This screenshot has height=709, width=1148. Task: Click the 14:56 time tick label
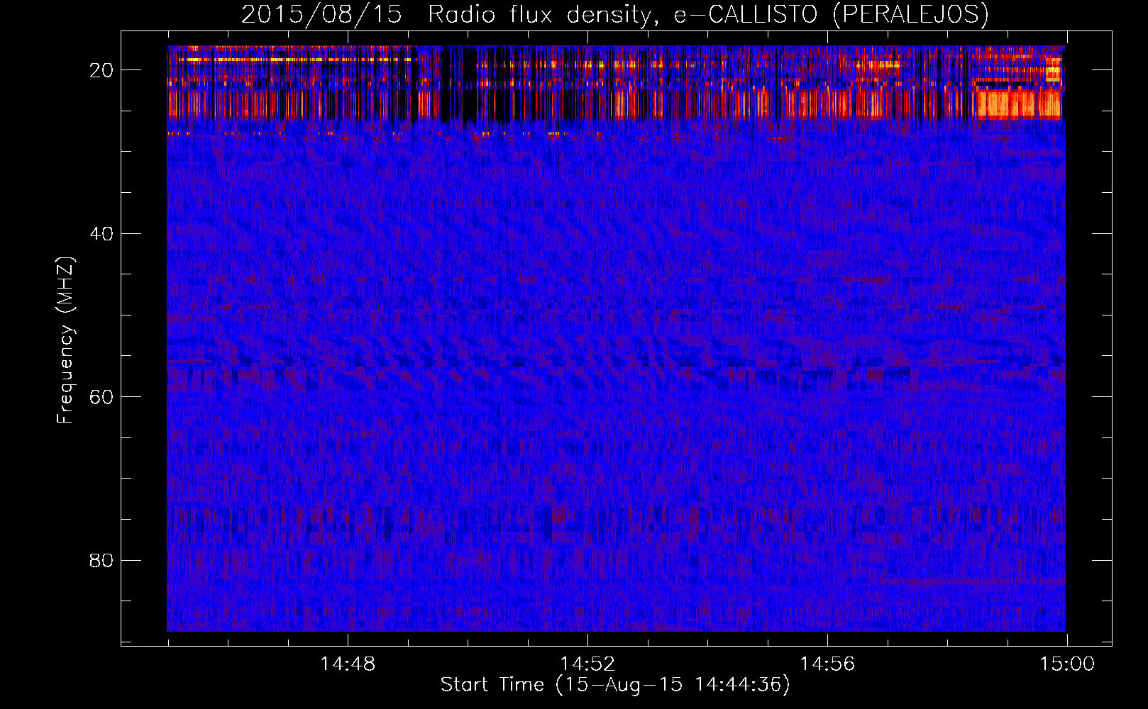point(827,664)
